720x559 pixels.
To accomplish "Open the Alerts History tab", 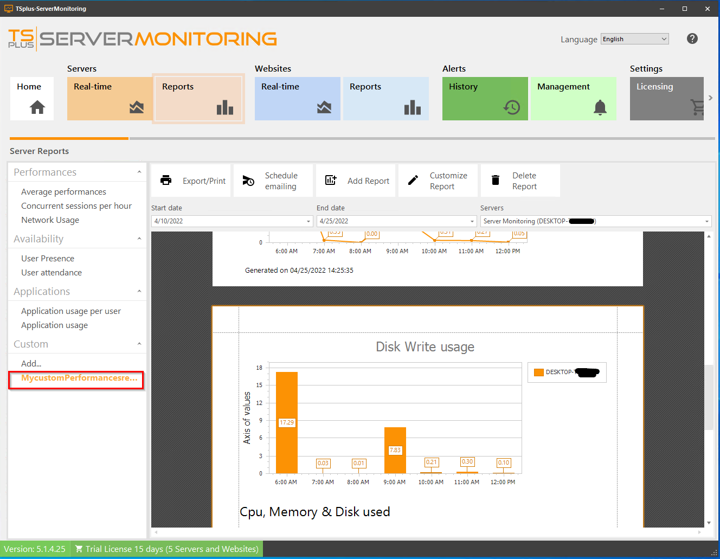I will point(485,99).
